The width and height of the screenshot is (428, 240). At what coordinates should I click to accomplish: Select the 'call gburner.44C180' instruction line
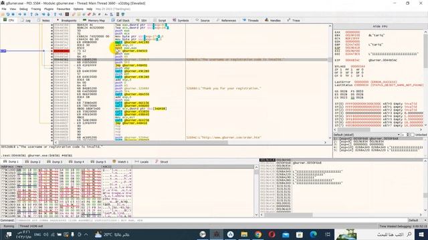pyautogui.click(x=132, y=42)
